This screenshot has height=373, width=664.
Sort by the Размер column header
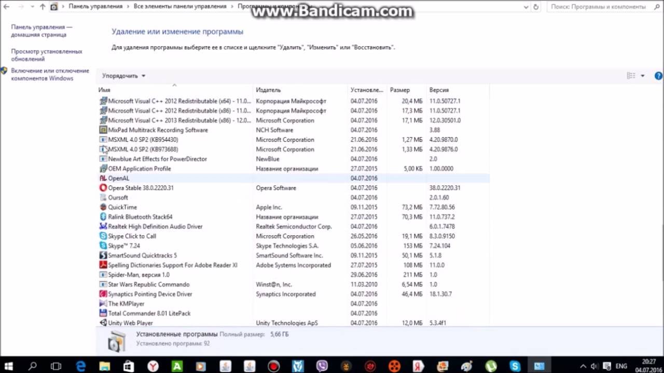point(407,90)
